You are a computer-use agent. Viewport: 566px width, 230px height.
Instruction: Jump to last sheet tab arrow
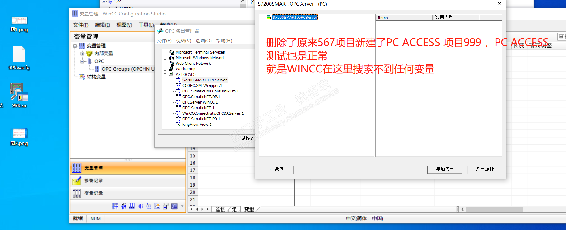click(208, 209)
